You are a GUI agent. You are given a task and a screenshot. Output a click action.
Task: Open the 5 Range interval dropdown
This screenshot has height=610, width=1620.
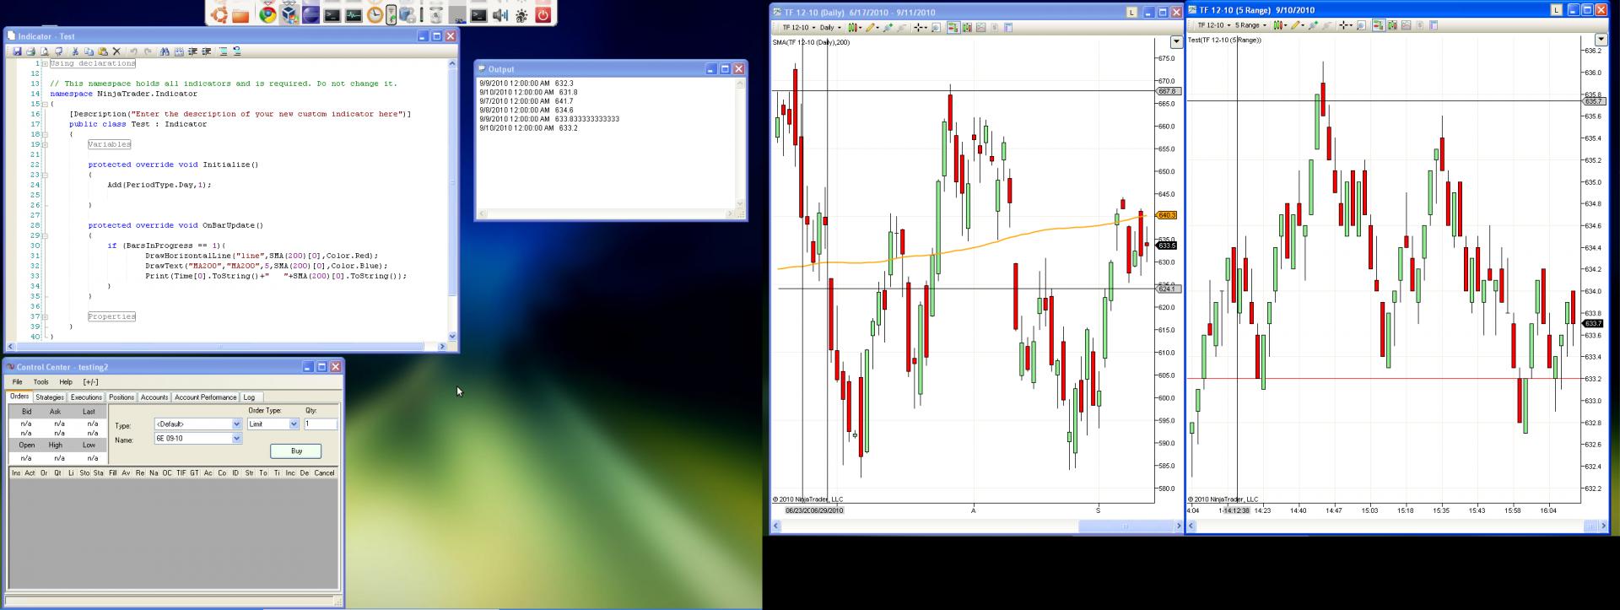coord(1250,25)
